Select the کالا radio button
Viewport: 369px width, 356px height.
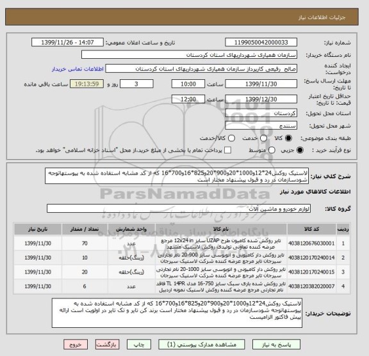(x=288, y=138)
